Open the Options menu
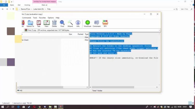Viewport: 195px width, 109px height. tap(51, 18)
